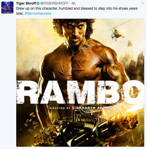Click the Directed by Siddharth Anand credit
Screen dimensions: 147x149
click(x=80, y=108)
